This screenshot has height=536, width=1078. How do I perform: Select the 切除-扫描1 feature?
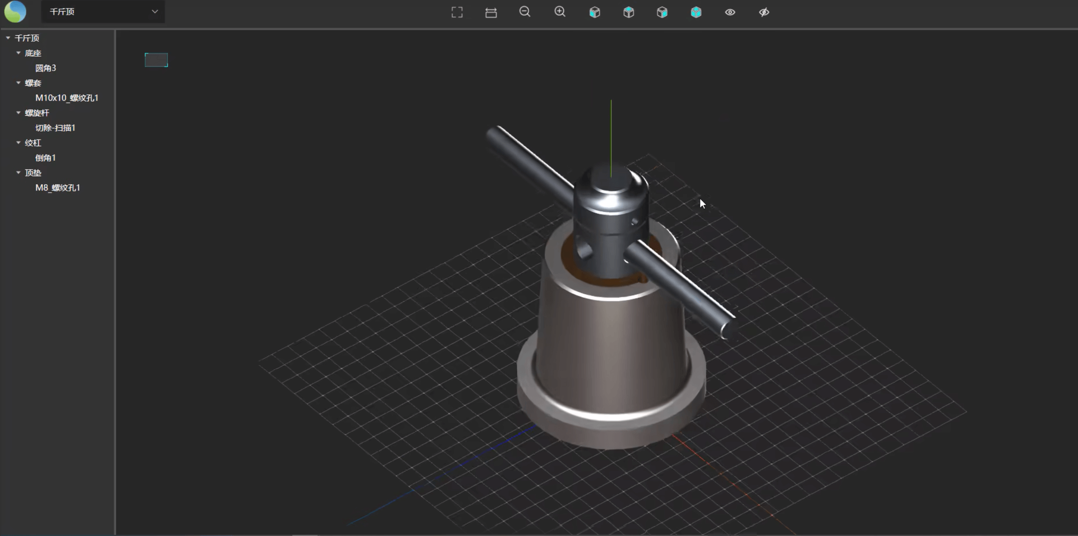point(55,128)
